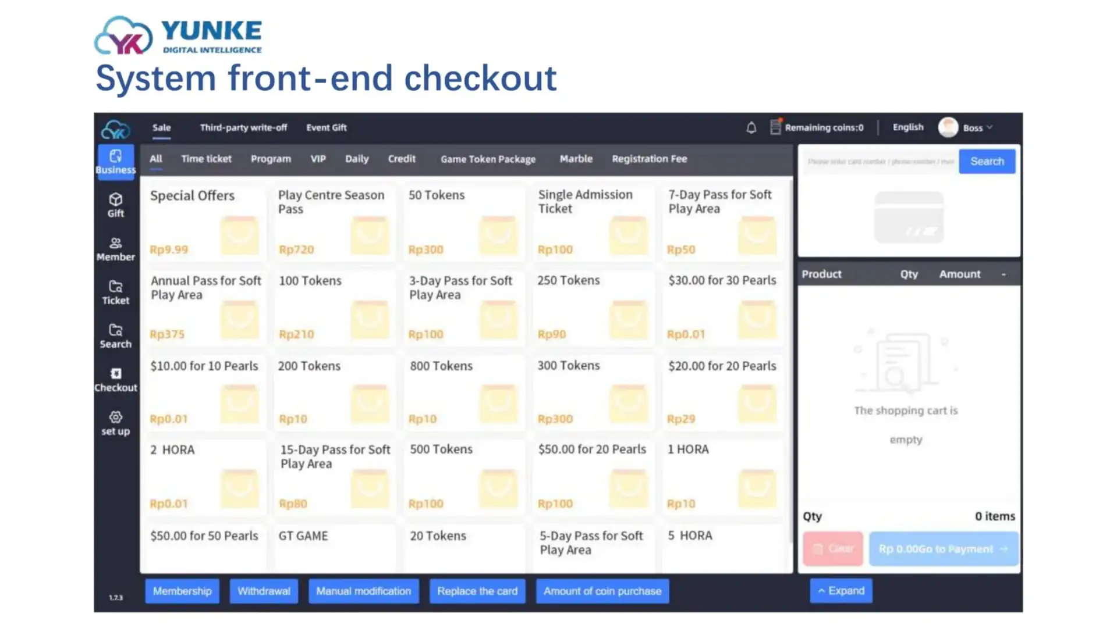
Task: Filter by Daily category
Action: click(356, 159)
